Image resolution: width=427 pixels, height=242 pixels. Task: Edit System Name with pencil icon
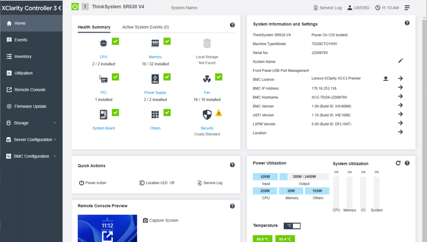401,61
